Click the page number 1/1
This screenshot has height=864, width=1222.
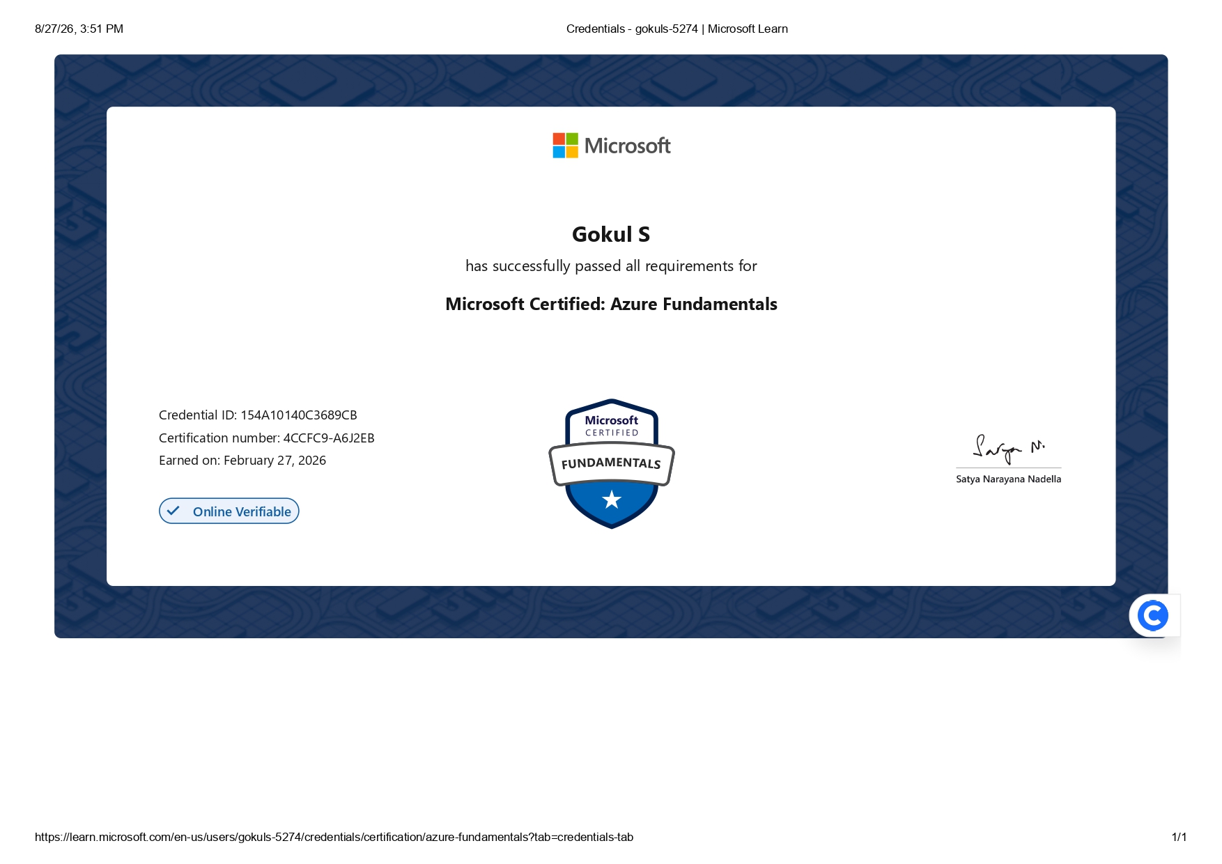pos(1179,837)
